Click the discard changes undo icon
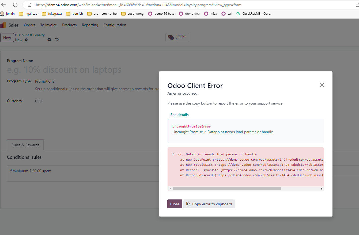The image size is (359, 235). click(x=57, y=40)
